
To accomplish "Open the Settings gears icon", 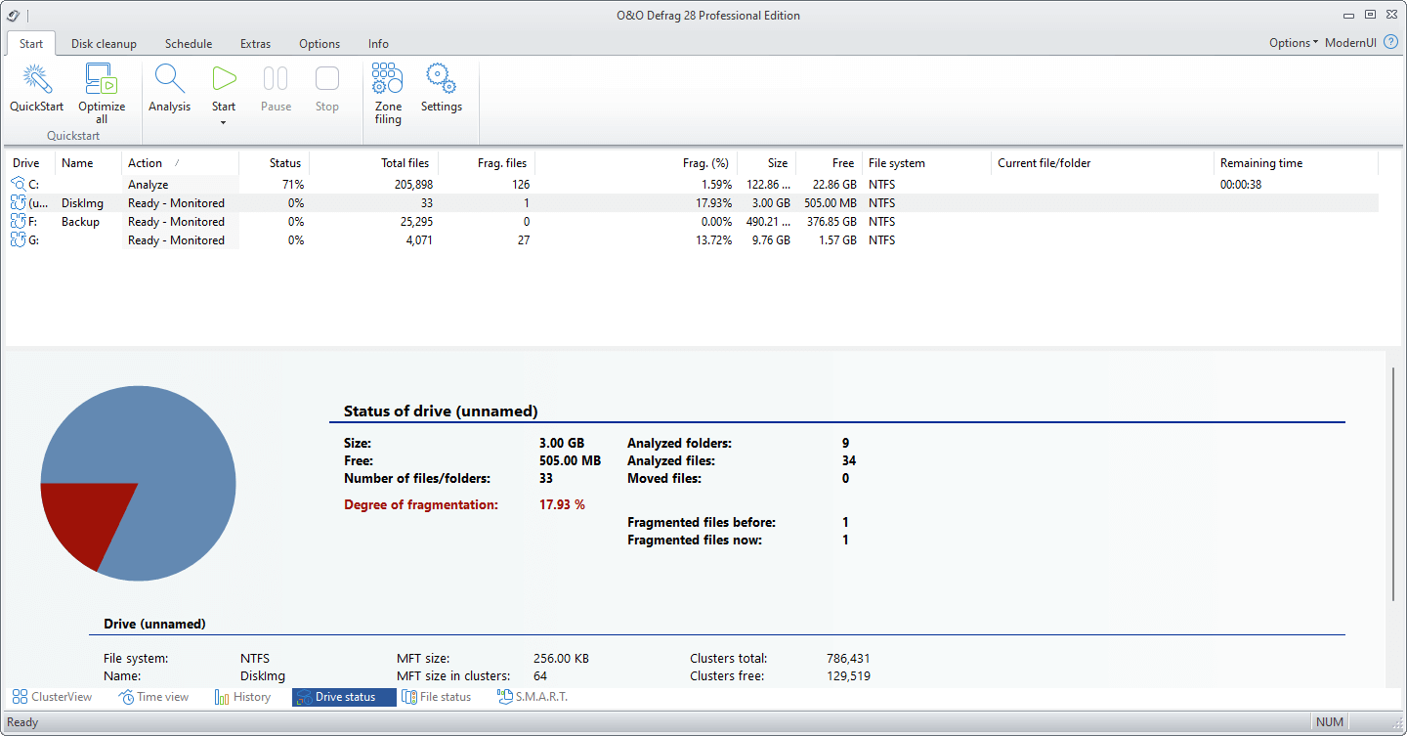I will (442, 79).
